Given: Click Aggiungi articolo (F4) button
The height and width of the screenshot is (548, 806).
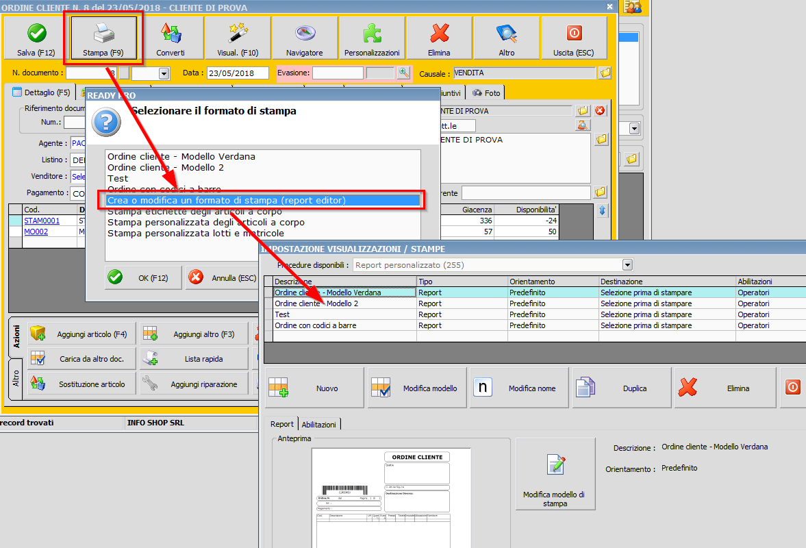Looking at the screenshot, I should click(82, 334).
